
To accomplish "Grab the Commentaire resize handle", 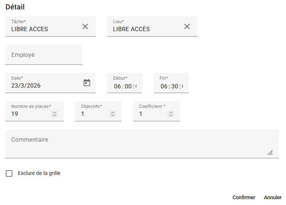I will pyautogui.click(x=270, y=152).
